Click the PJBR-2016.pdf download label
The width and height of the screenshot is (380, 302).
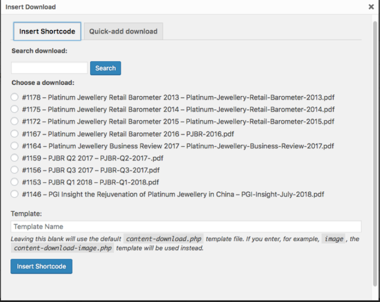click(209, 134)
